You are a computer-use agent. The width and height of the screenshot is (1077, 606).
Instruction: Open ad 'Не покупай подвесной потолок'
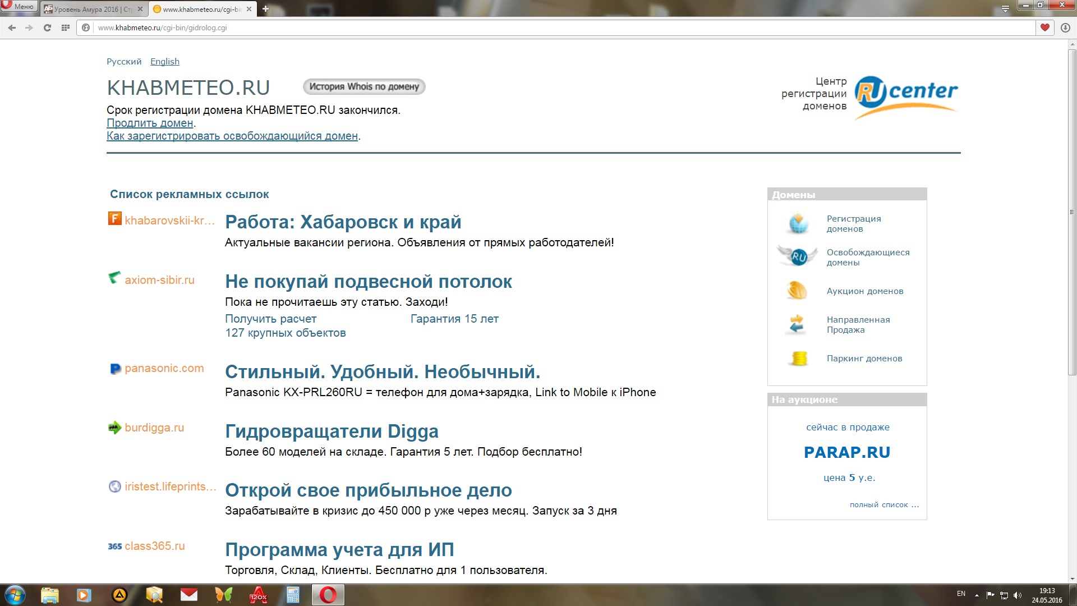tap(369, 282)
